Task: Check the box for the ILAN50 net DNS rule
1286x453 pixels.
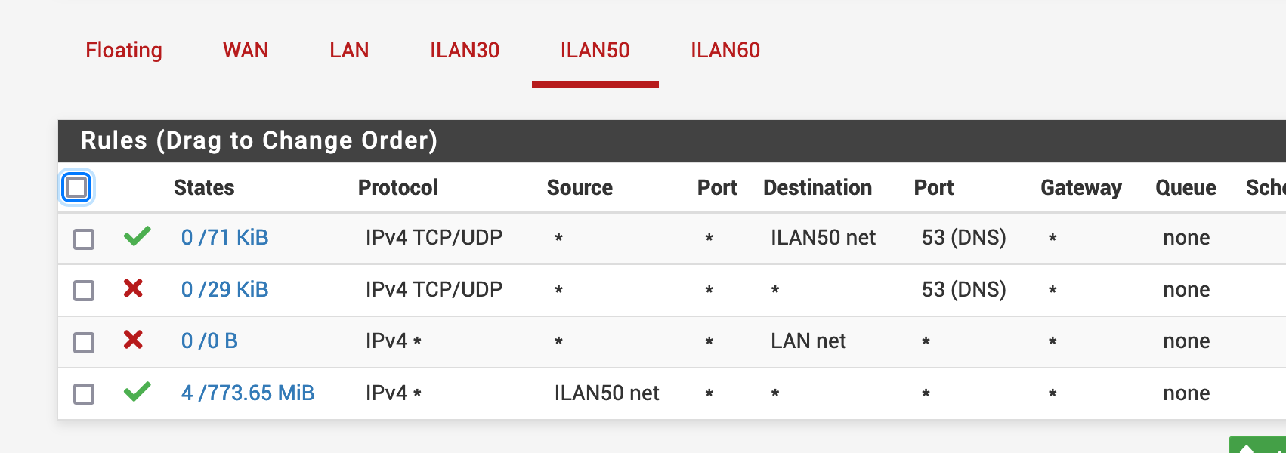Action: click(84, 239)
